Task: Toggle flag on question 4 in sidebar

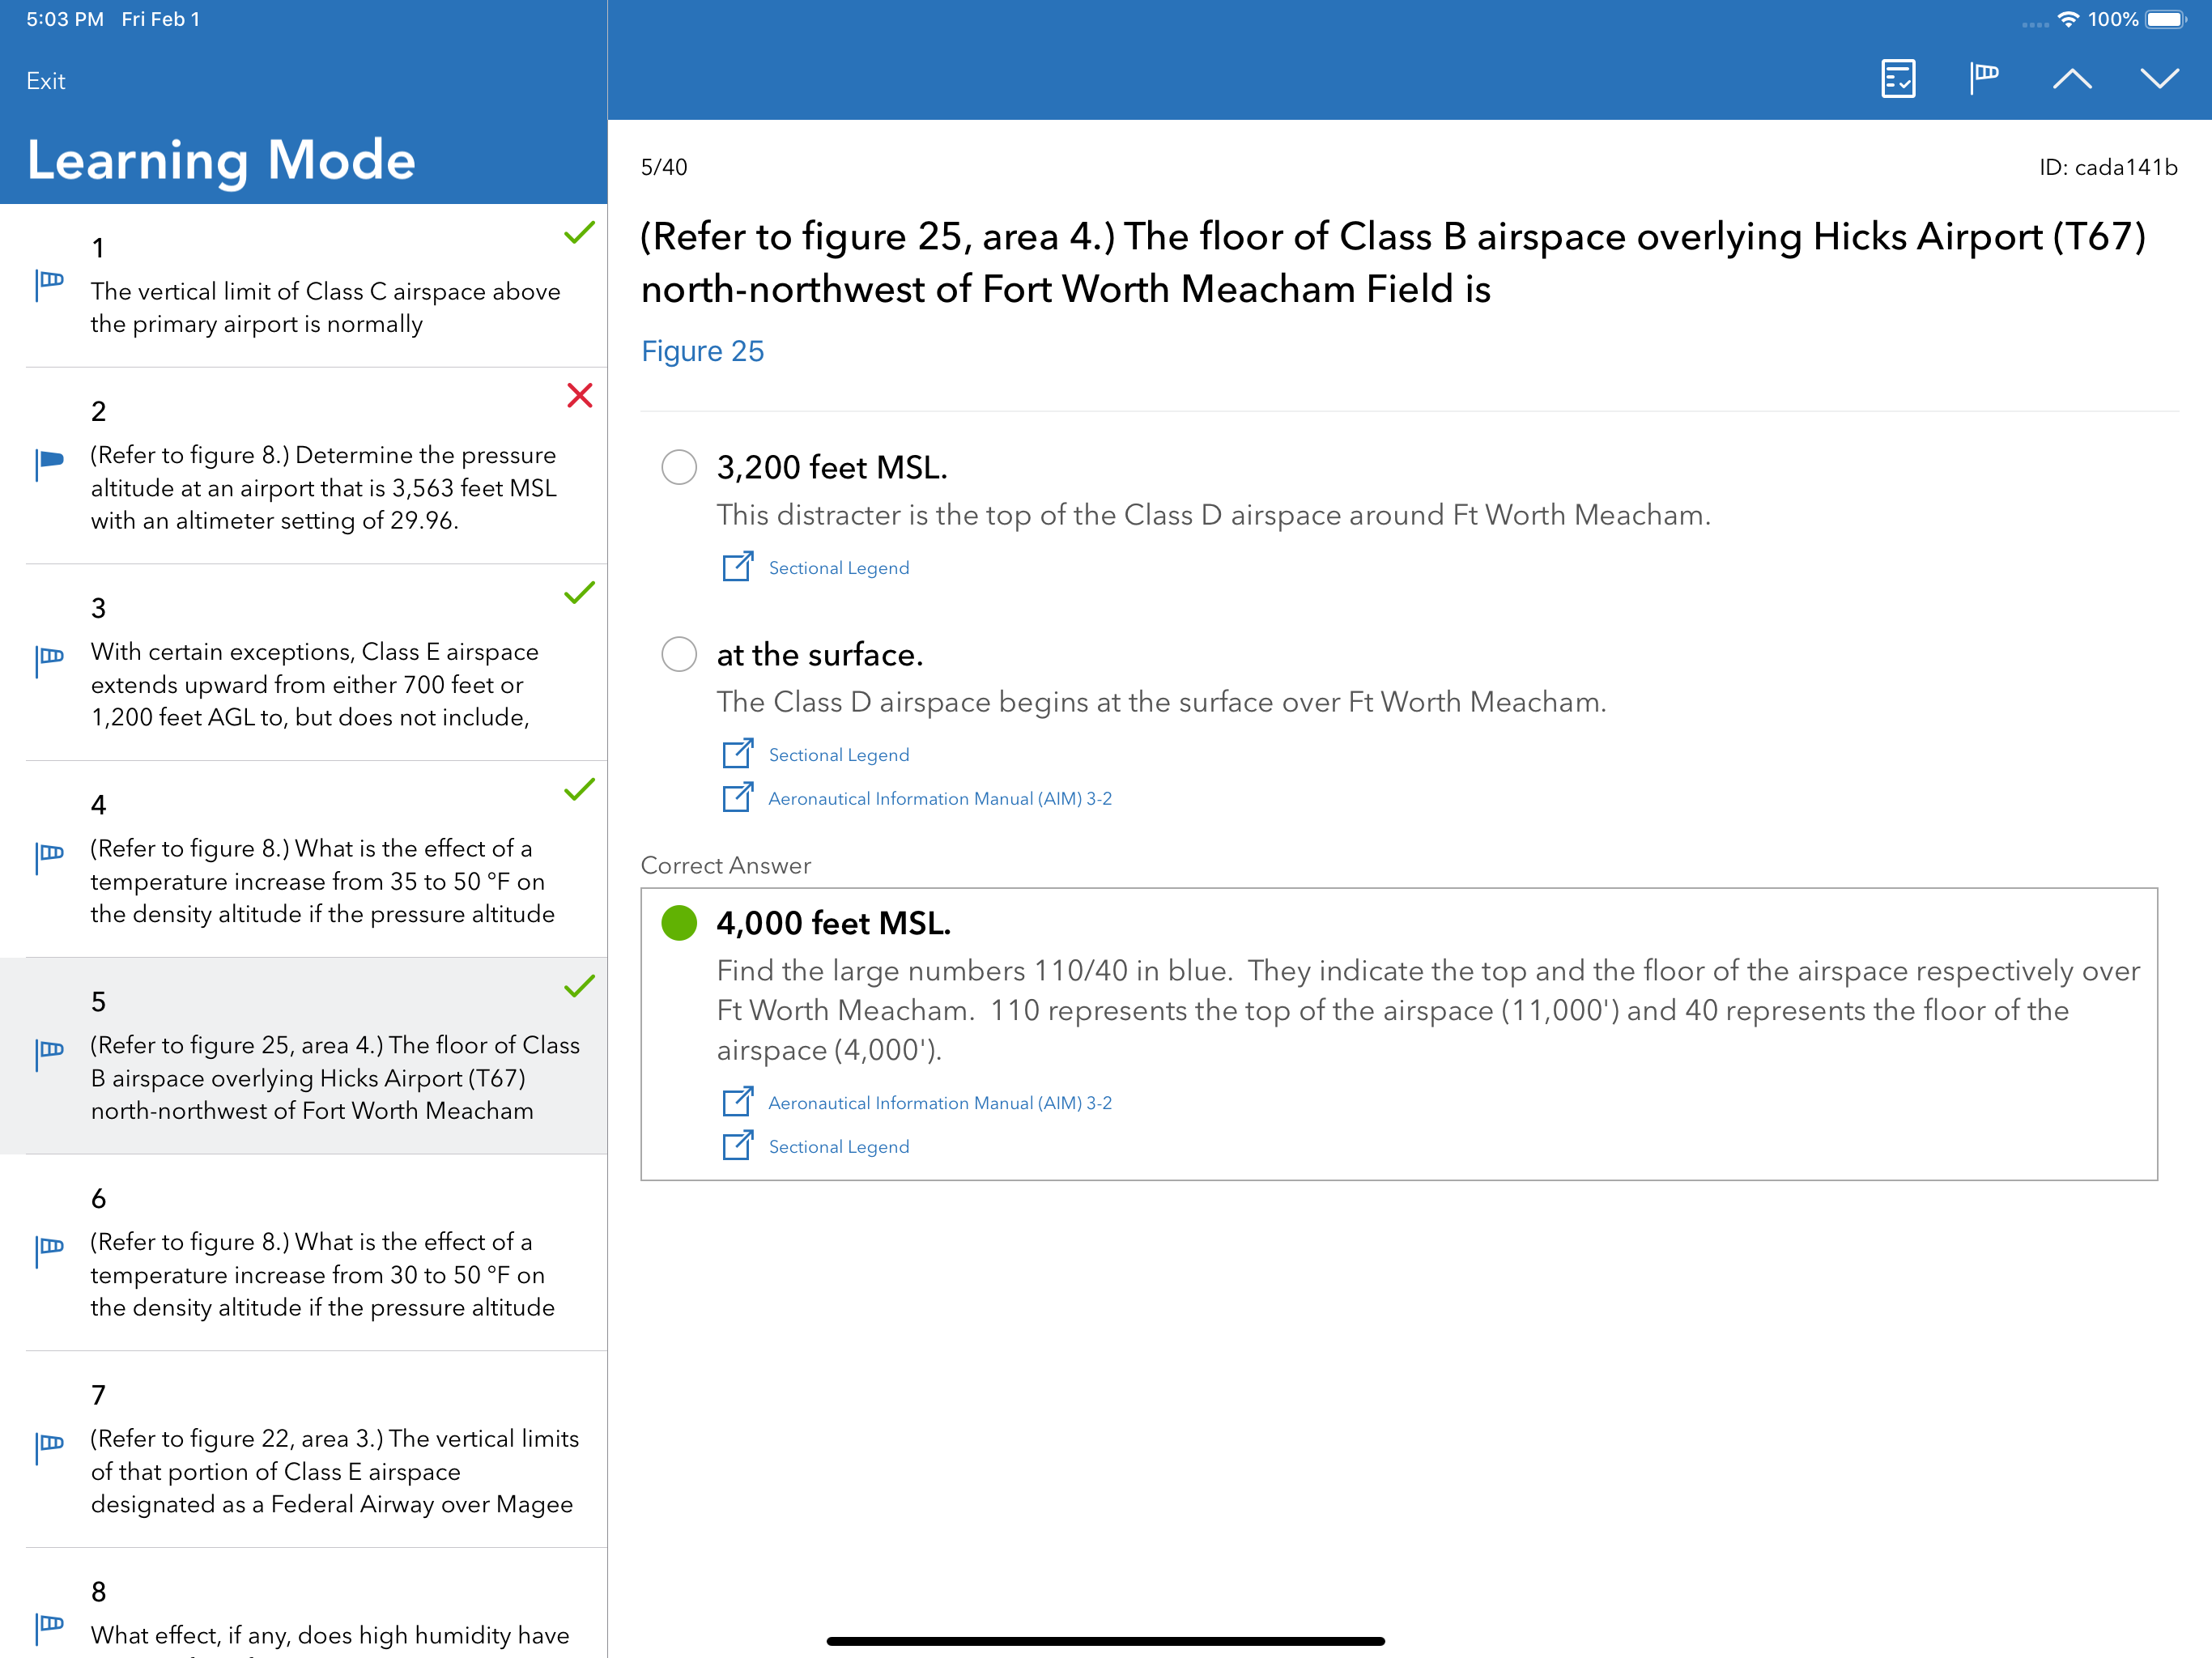Action: 49,857
